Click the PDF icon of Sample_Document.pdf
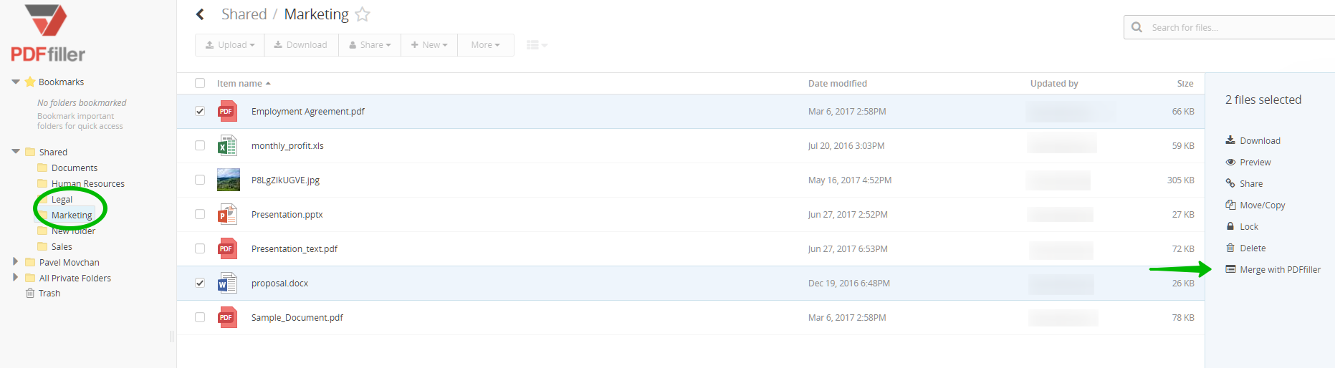 (228, 317)
